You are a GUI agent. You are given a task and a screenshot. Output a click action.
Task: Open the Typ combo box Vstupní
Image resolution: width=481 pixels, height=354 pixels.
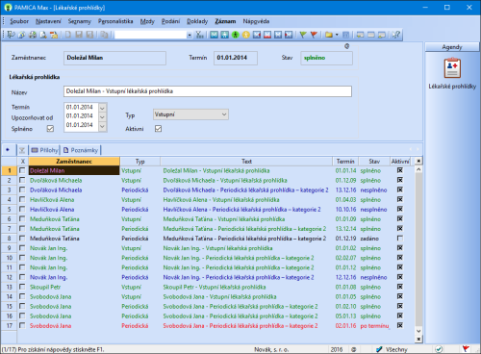tap(190, 114)
